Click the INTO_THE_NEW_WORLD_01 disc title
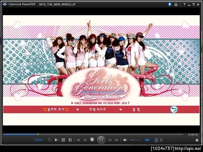The height and width of the screenshot is (152, 203). [57, 4]
